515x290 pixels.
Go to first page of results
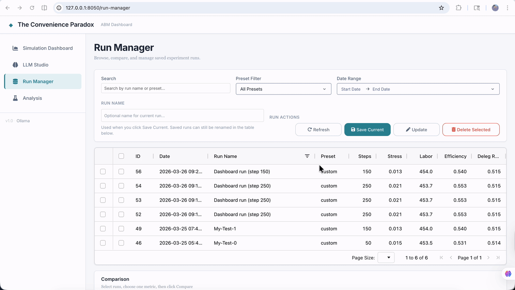(x=441, y=258)
